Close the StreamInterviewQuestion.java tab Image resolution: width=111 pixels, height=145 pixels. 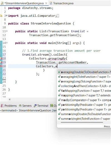click(x=46, y=3)
